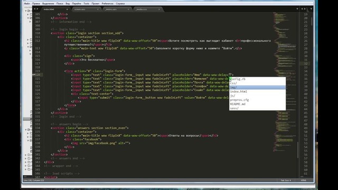Image resolution: width=338 pixels, height=190 pixels.
Task: Click the Line 320, Column status text
Action: pos(34,180)
